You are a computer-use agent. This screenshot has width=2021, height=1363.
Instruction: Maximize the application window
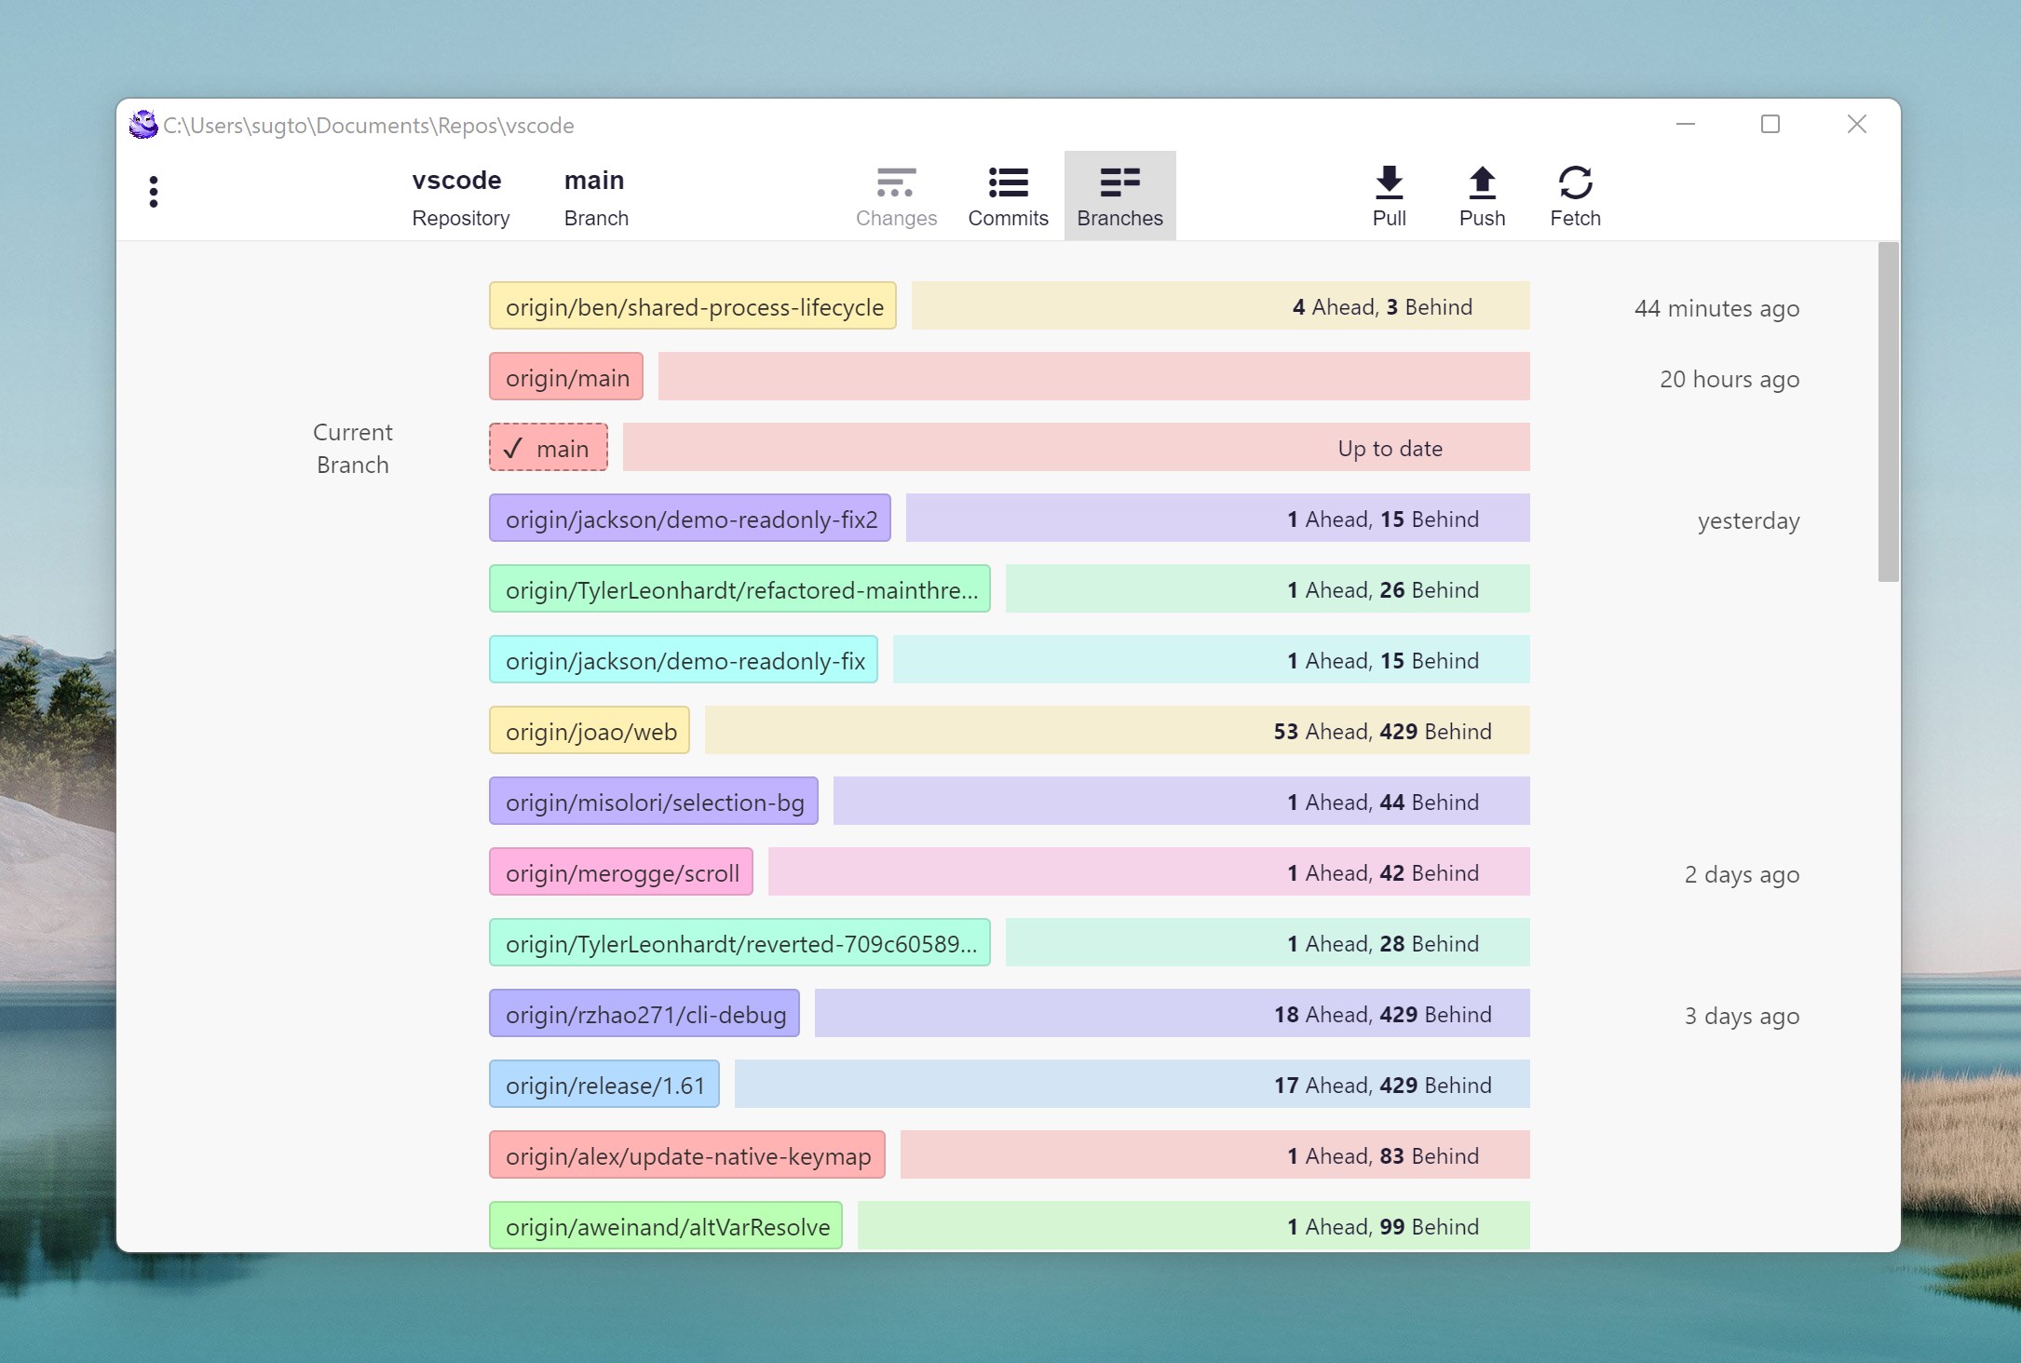click(x=1770, y=125)
